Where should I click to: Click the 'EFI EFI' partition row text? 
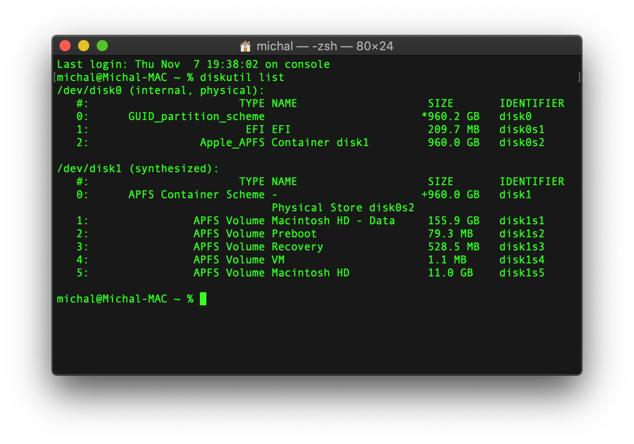click(268, 129)
